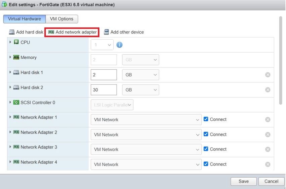Click the CPU info icon
286x189 pixels.
click(119, 45)
